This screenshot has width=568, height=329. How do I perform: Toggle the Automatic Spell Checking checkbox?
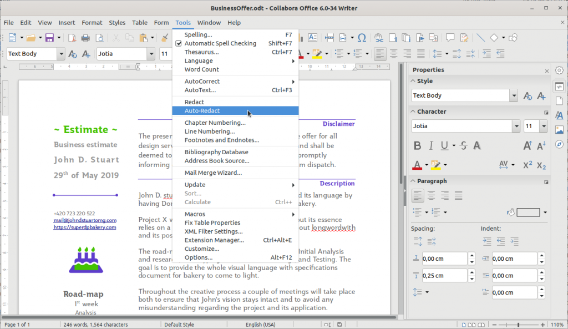[x=179, y=43]
